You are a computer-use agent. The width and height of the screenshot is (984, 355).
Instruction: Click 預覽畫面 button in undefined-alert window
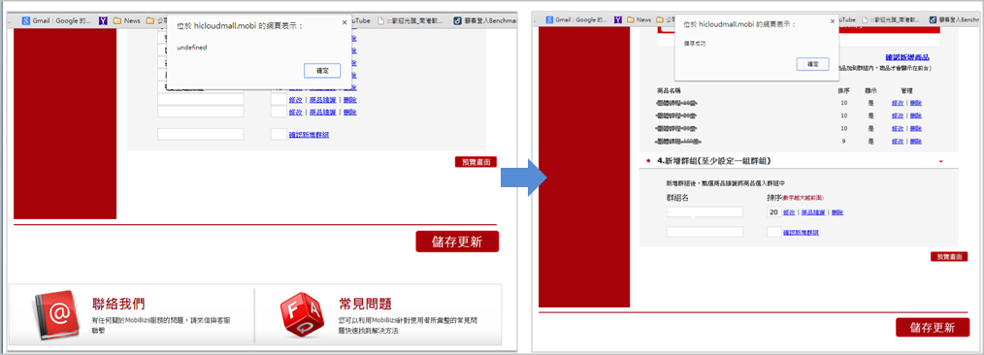pyautogui.click(x=476, y=162)
